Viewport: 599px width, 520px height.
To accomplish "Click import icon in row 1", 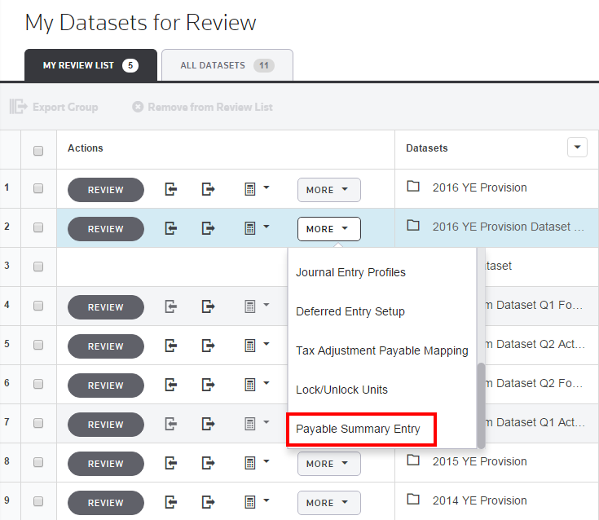I will (x=170, y=189).
